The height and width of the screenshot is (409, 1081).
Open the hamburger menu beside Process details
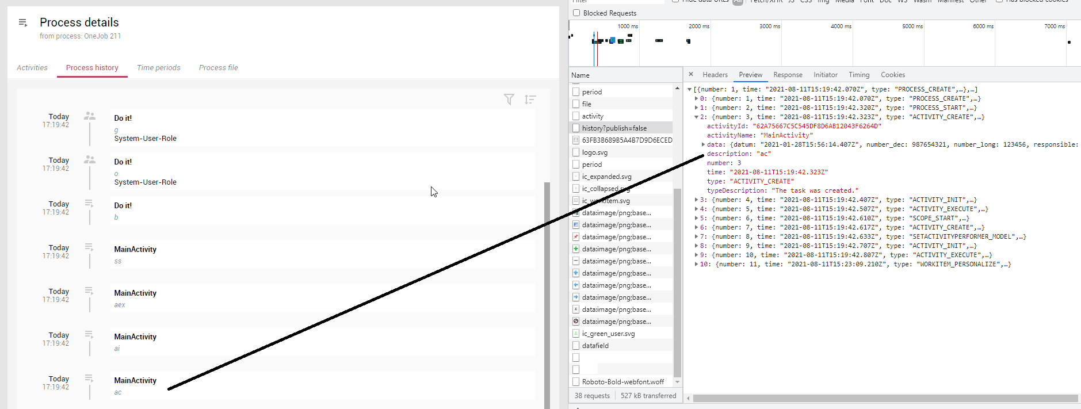(23, 22)
